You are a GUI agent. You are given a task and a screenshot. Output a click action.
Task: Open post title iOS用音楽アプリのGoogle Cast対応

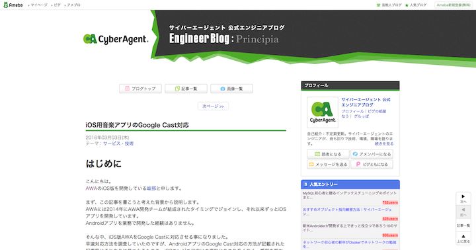point(138,125)
